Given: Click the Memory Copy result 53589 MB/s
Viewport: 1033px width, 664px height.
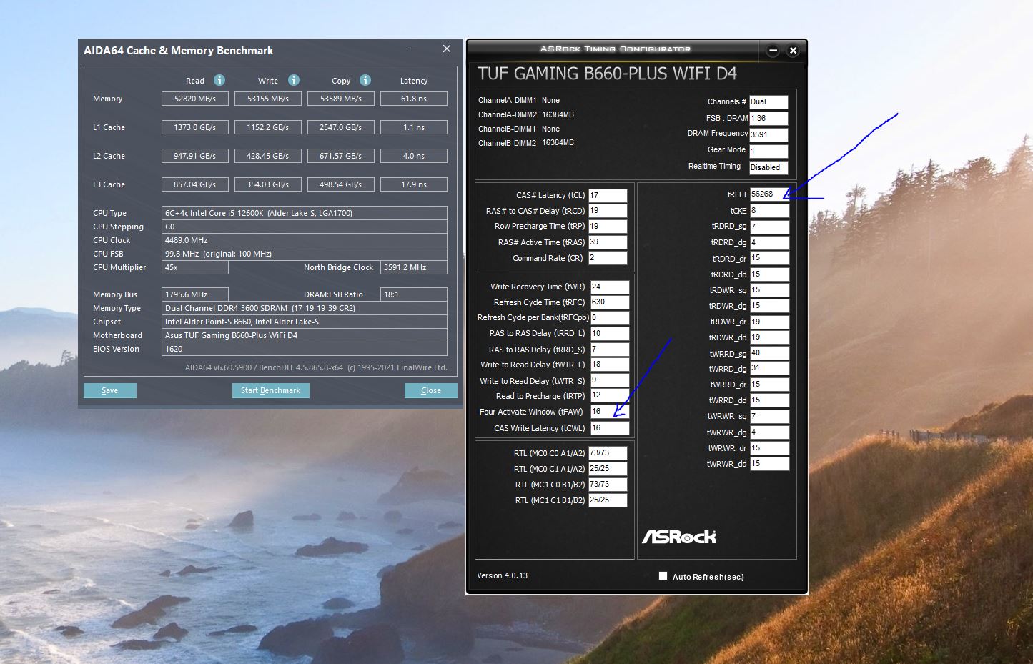Looking at the screenshot, I should [341, 99].
